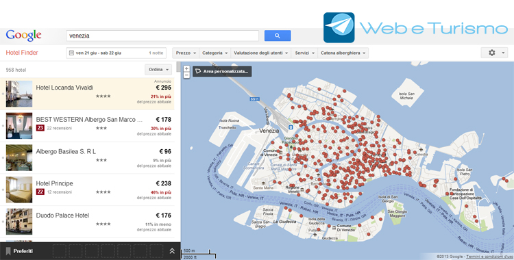Open the Catena alberghiera dropdown

tap(343, 53)
